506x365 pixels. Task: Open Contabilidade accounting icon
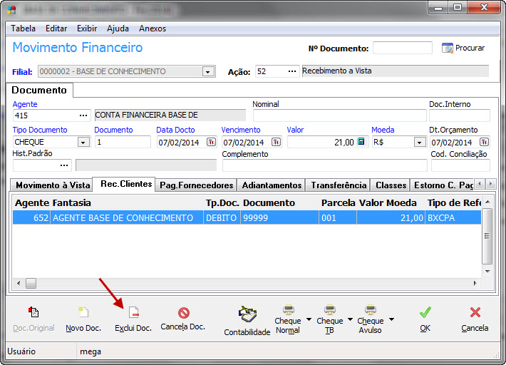[x=247, y=314]
